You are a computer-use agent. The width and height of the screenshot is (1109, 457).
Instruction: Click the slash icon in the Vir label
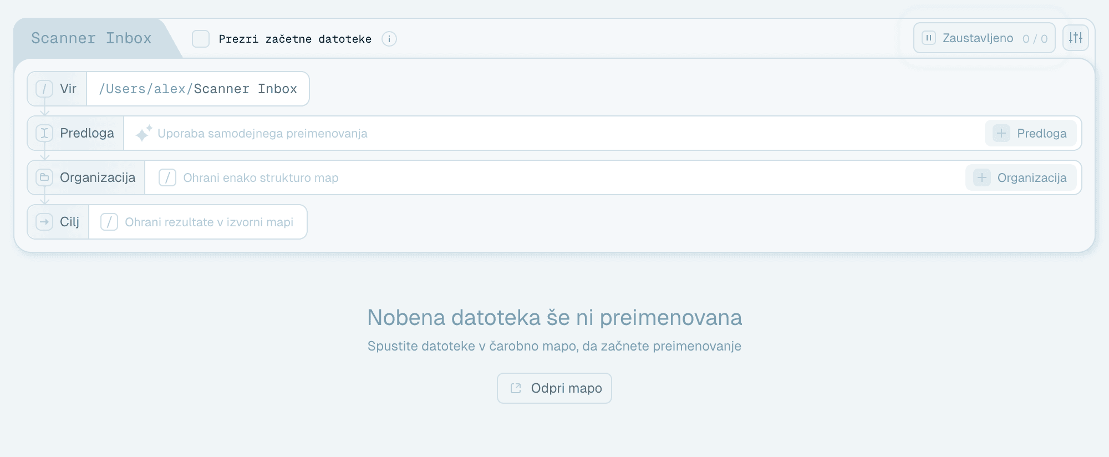(44, 89)
